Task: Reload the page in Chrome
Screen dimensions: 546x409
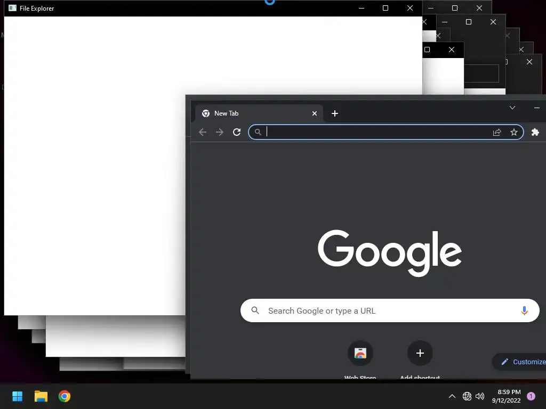Action: (237, 132)
